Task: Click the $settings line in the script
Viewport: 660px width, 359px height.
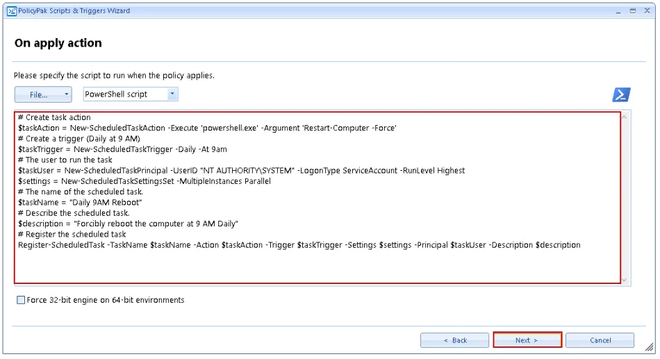Action: [x=144, y=181]
